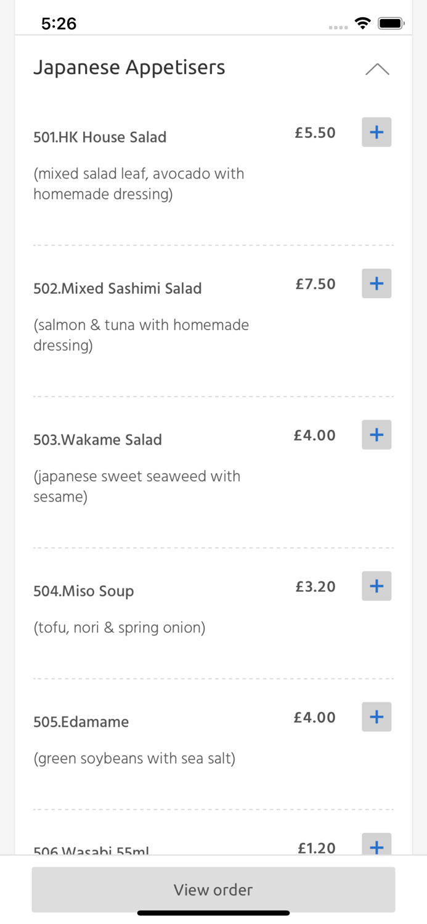Image resolution: width=427 pixels, height=924 pixels.
Task: Tap plus icon for Miso Soup
Action: pyautogui.click(x=376, y=586)
